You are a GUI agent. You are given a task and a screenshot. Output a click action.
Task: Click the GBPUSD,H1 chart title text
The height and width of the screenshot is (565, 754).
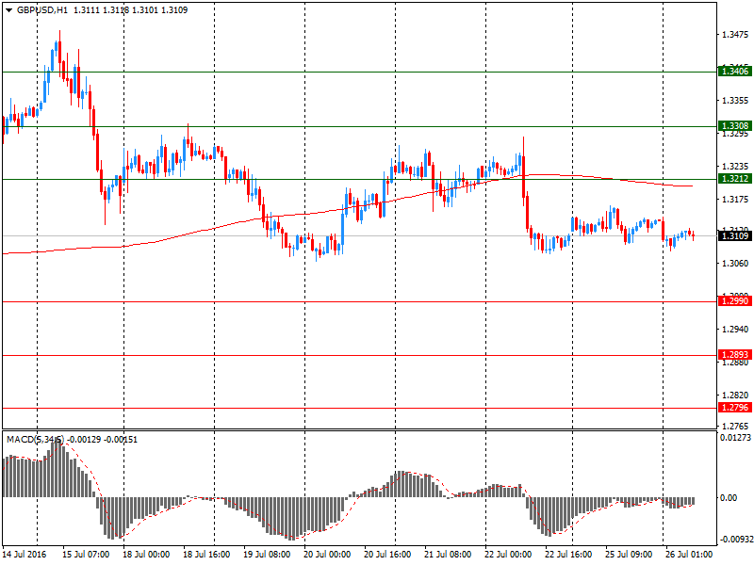point(42,10)
